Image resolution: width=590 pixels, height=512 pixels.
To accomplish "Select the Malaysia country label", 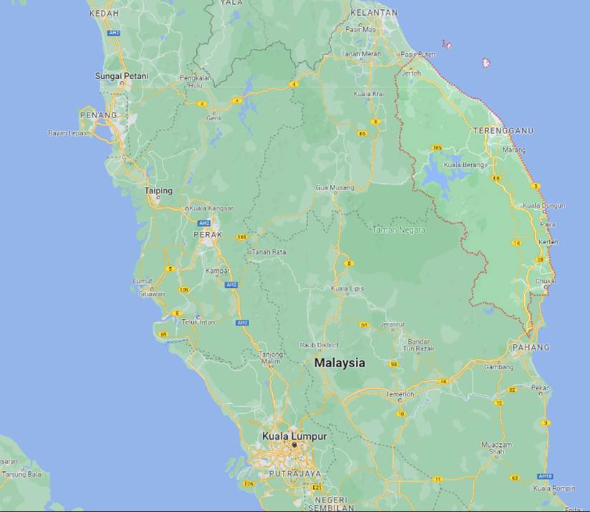I will click(340, 362).
